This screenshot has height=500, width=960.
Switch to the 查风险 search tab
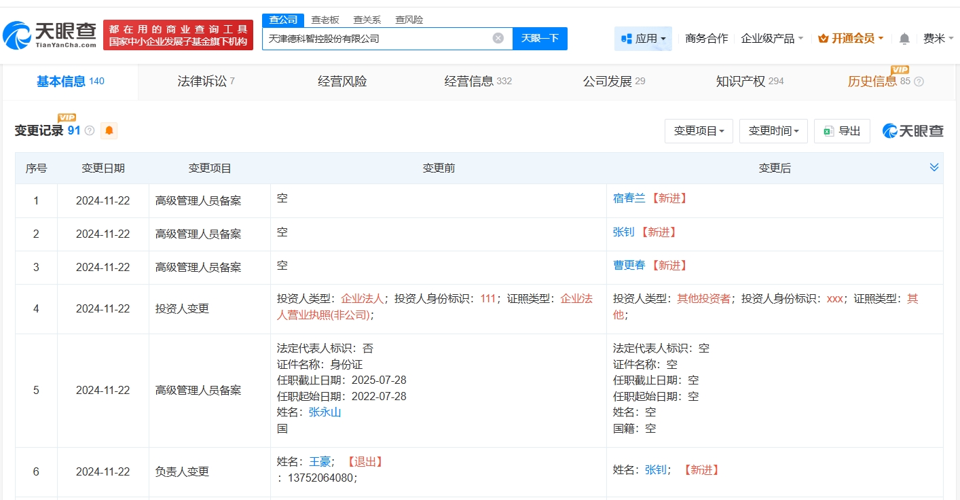point(409,20)
